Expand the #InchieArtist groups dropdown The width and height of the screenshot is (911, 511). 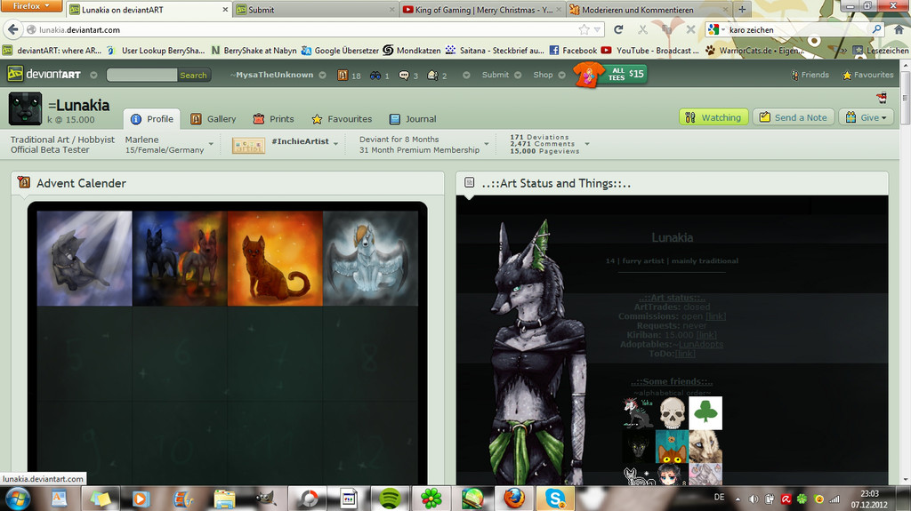tap(335, 143)
